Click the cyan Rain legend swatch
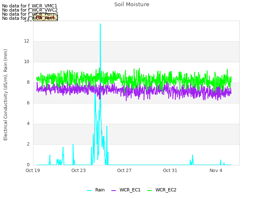Screen dimensions: 264x198 (89, 191)
